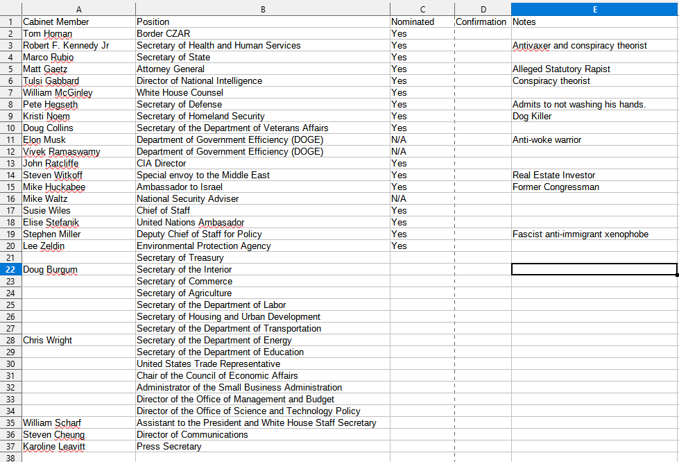
Task: Select 'Director of National Intelligence' cell
Action: pyautogui.click(x=262, y=80)
